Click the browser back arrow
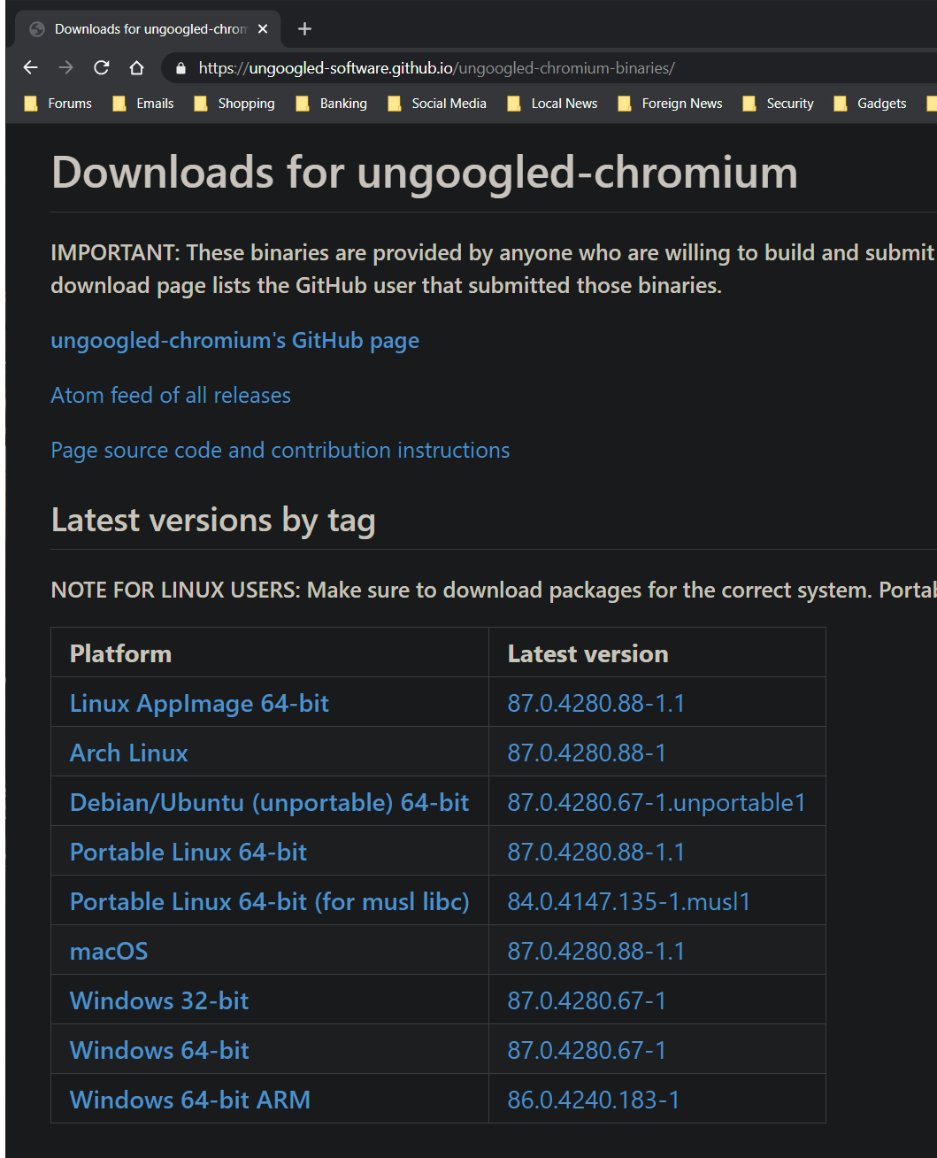Screen dimensions: 937x1158 click(x=31, y=68)
